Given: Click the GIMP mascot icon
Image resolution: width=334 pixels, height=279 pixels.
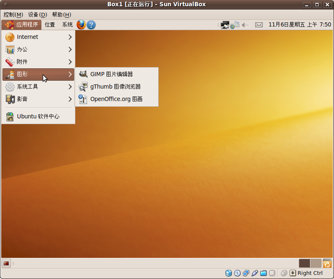Looking at the screenshot, I should tap(83, 74).
